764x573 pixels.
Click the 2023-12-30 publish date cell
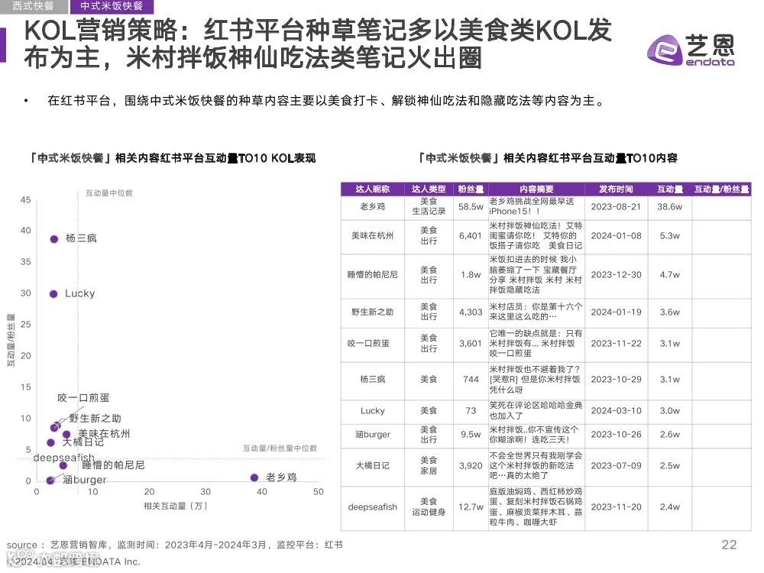tap(616, 275)
